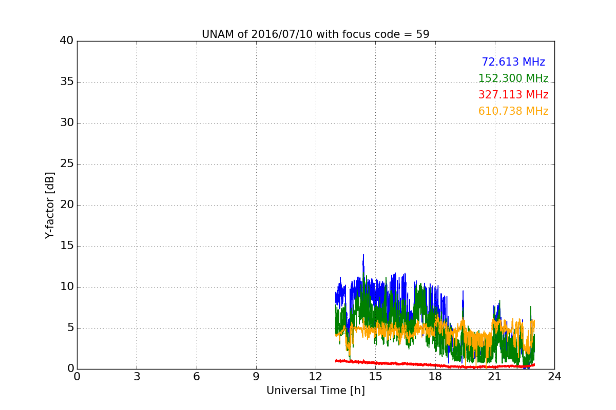Click the y-axis tick label 25
The width and height of the screenshot is (616, 410).
67,164
